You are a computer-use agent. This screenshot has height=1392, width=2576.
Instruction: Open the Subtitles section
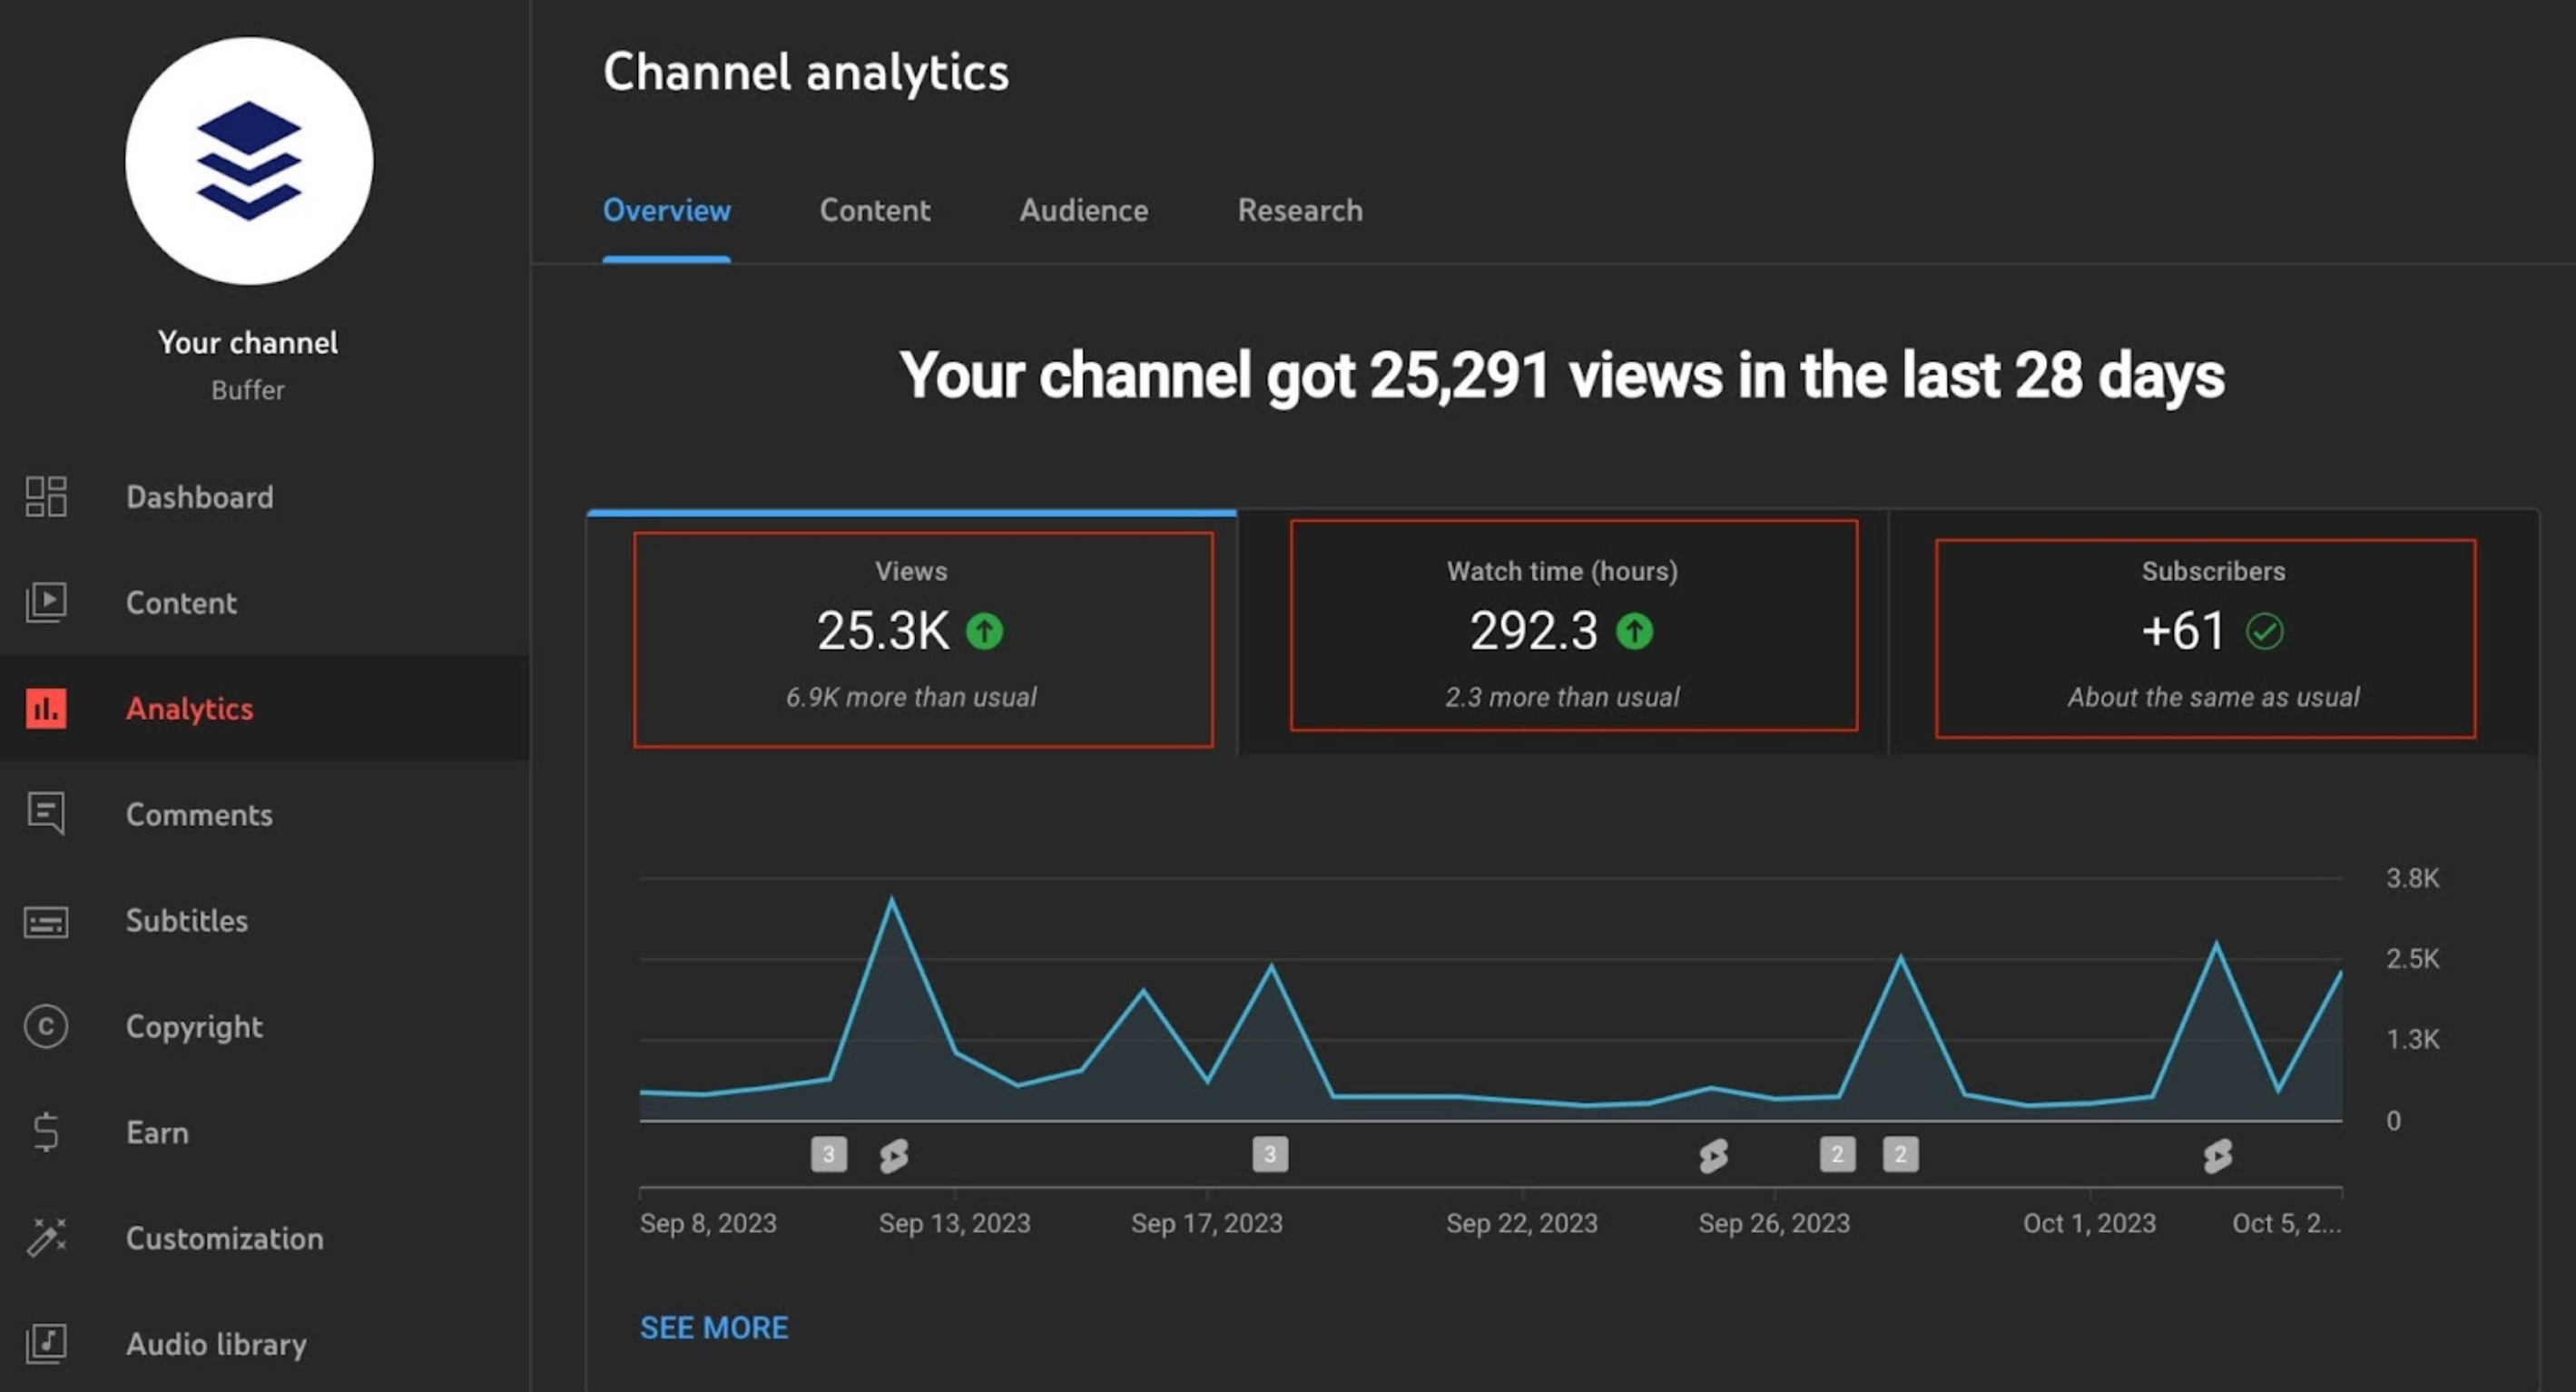(x=187, y=921)
